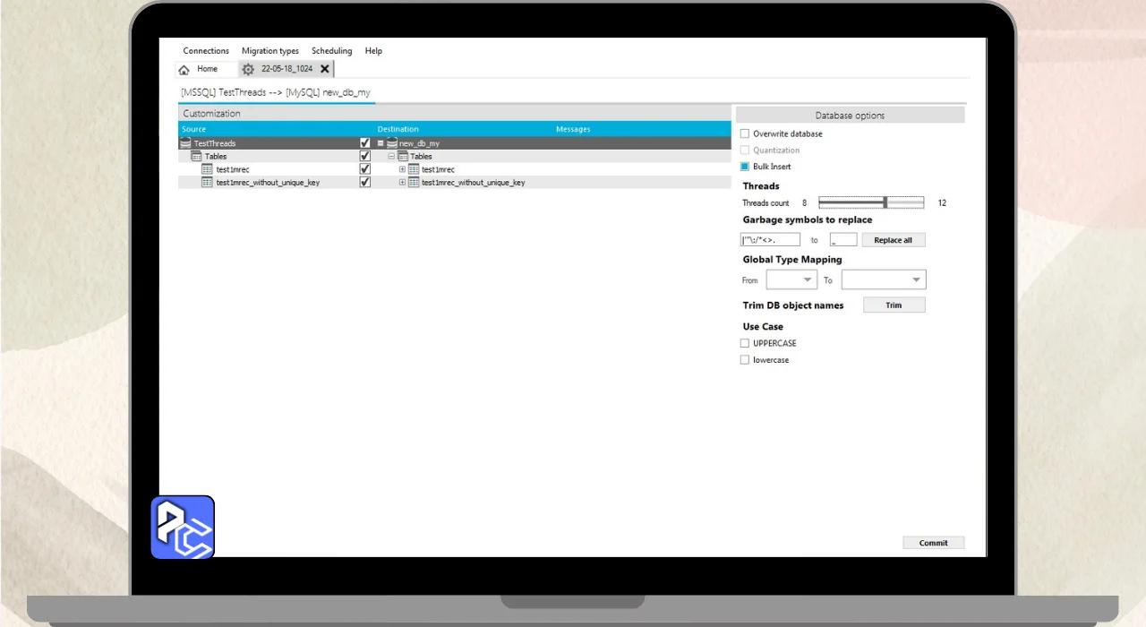
Task: Click the Threads count slider handle
Action: pyautogui.click(x=885, y=203)
